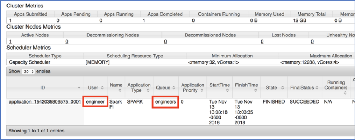This screenshot has width=356, height=140.
Task: Sort by Application Priority column
Action: click(x=193, y=87)
